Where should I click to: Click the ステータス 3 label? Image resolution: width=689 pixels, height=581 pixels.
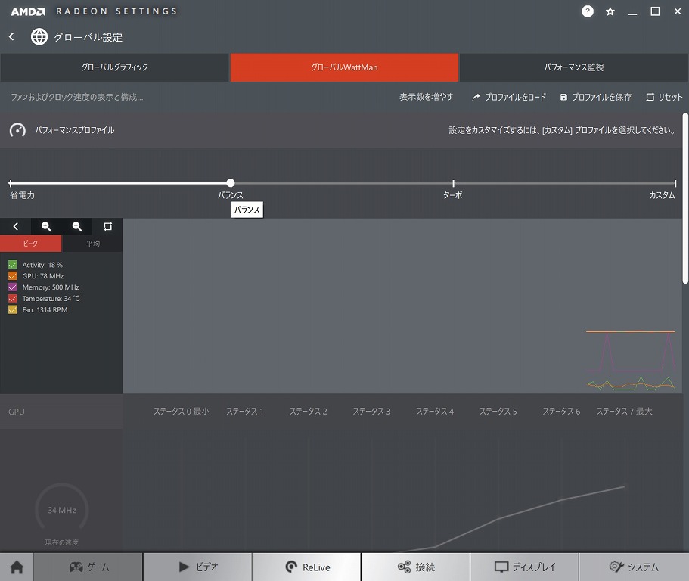pos(371,412)
